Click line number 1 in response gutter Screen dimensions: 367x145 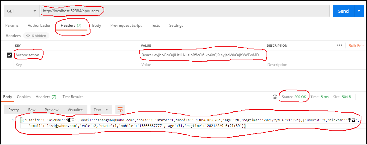pyautogui.click(x=13, y=120)
